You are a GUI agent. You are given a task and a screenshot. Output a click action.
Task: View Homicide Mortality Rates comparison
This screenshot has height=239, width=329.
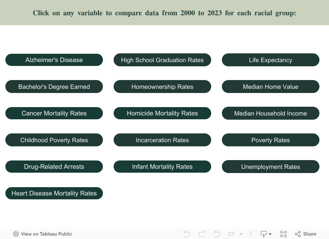point(162,113)
